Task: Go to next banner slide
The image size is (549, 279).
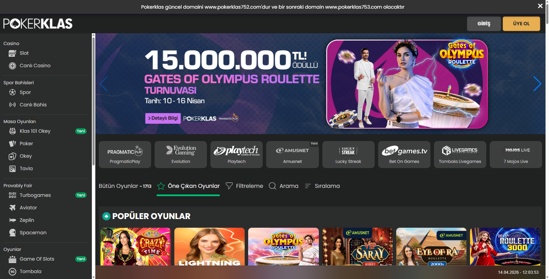Action: pyautogui.click(x=537, y=84)
